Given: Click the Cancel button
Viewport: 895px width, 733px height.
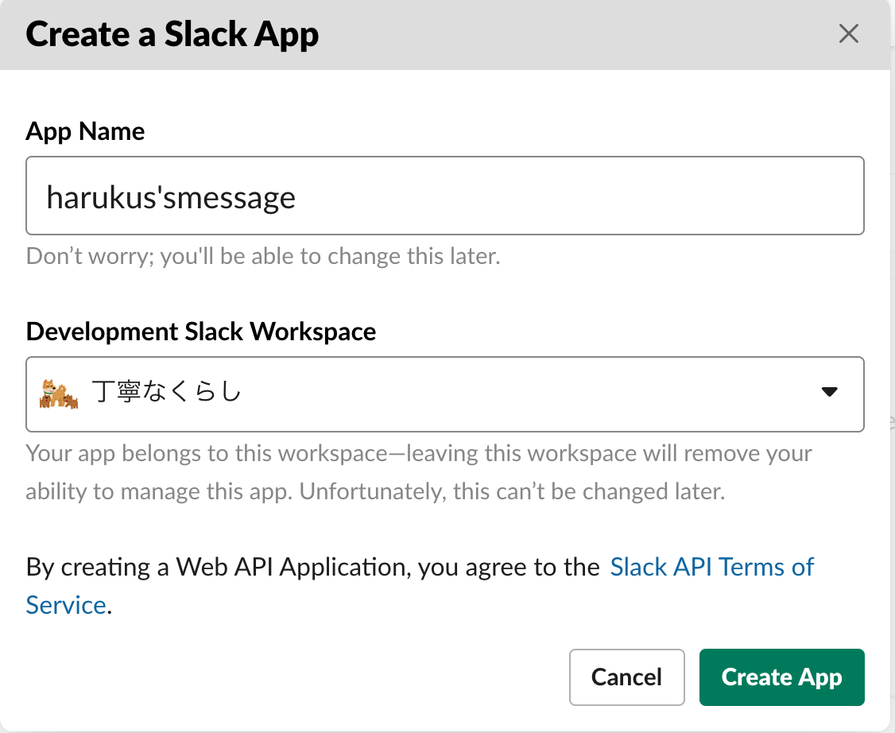Looking at the screenshot, I should (x=626, y=677).
